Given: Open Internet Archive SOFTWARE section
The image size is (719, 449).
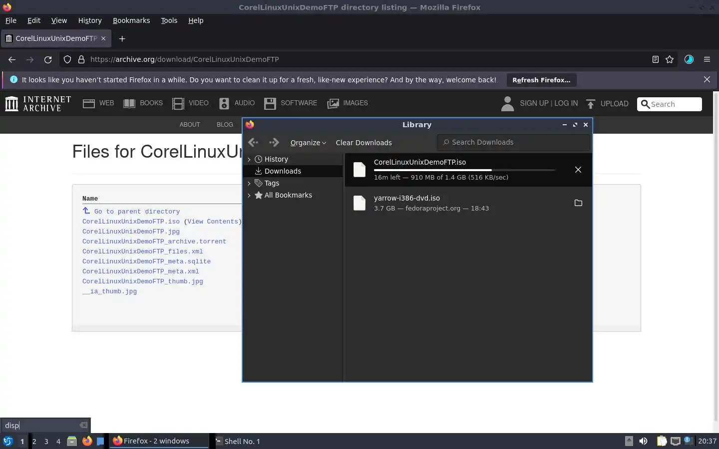Looking at the screenshot, I should coord(291,103).
